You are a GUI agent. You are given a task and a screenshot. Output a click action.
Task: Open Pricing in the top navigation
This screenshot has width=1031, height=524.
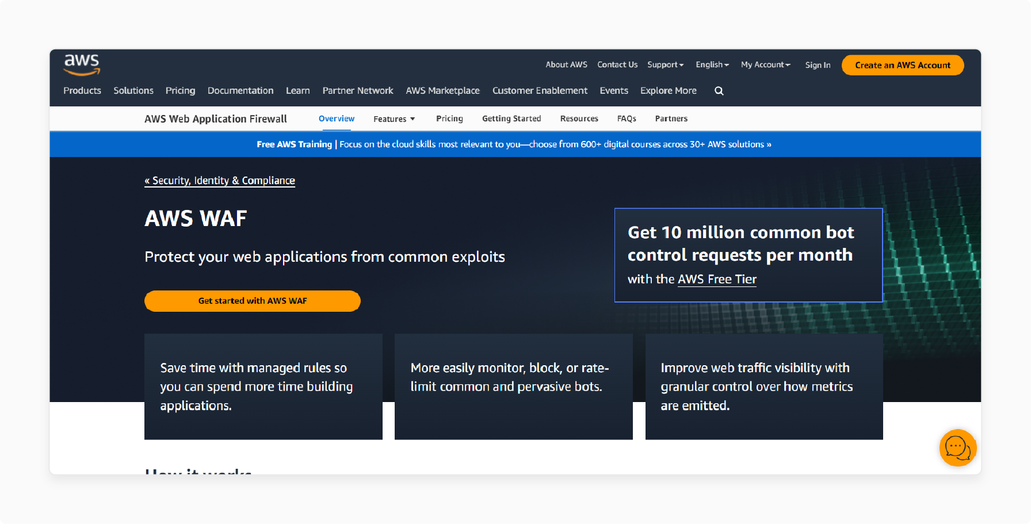180,91
